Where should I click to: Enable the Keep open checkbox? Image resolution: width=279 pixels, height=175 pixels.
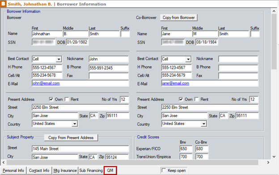click(x=163, y=171)
